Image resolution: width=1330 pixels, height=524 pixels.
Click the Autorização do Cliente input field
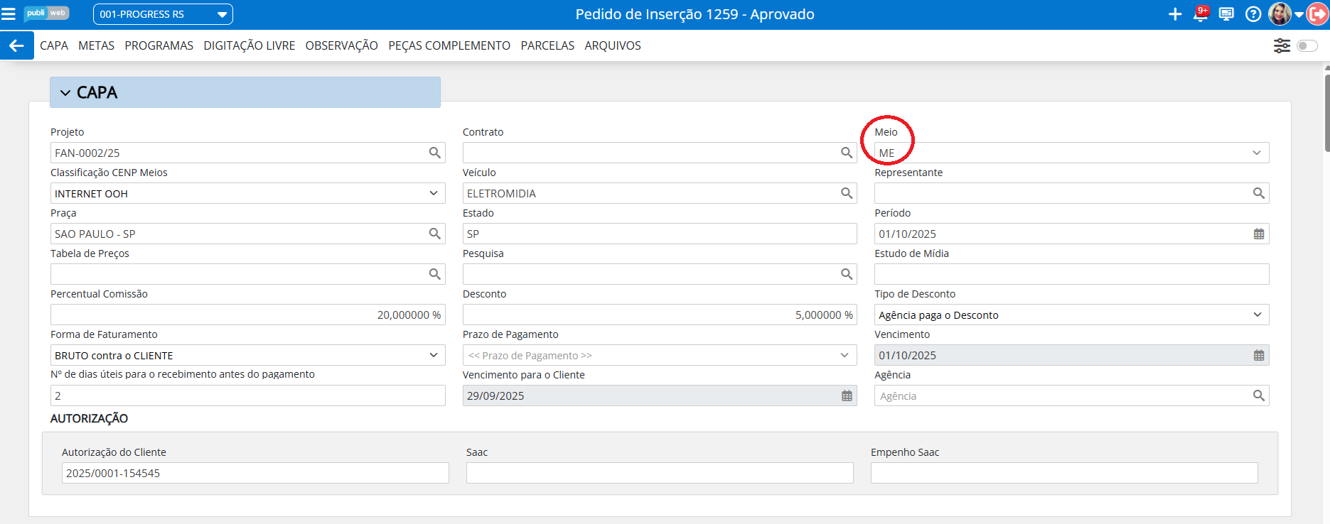254,473
